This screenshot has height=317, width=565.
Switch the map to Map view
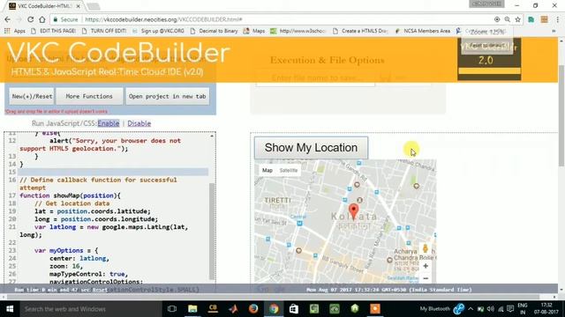tap(267, 170)
